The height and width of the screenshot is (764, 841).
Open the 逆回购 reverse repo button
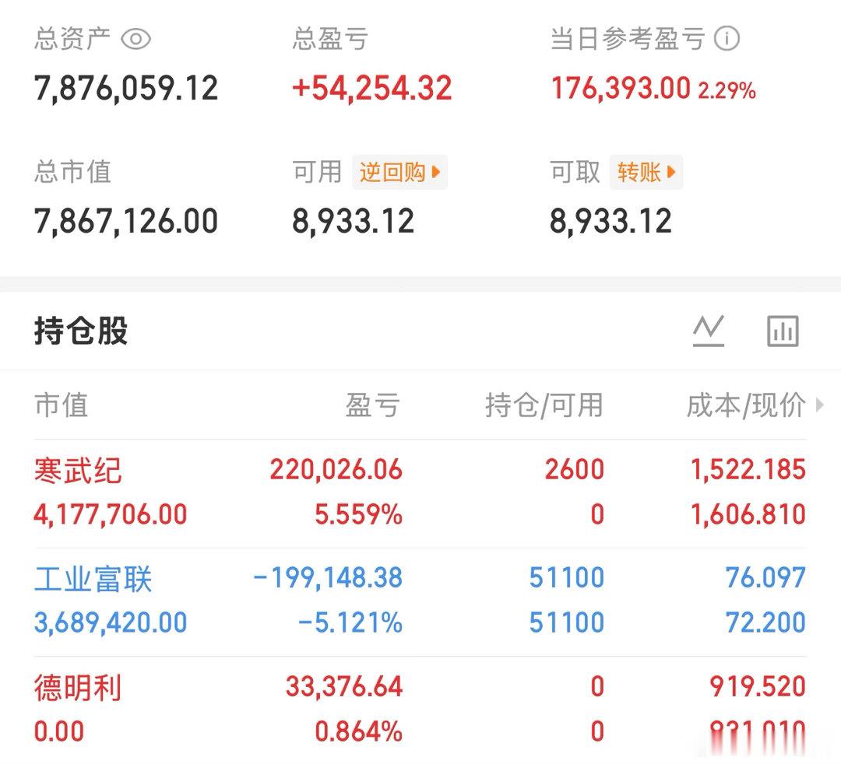[399, 173]
